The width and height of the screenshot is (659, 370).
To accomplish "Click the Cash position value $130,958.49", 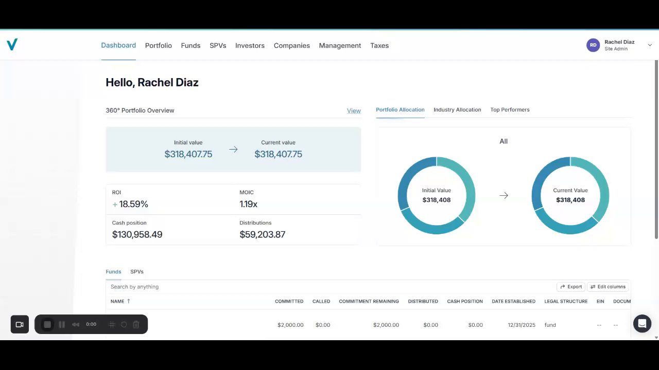I will [x=137, y=234].
